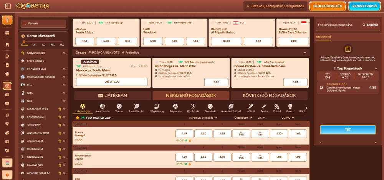
Task: Switch to NÉPSZERŰ FOGADÁSOK tab
Action: [191, 96]
